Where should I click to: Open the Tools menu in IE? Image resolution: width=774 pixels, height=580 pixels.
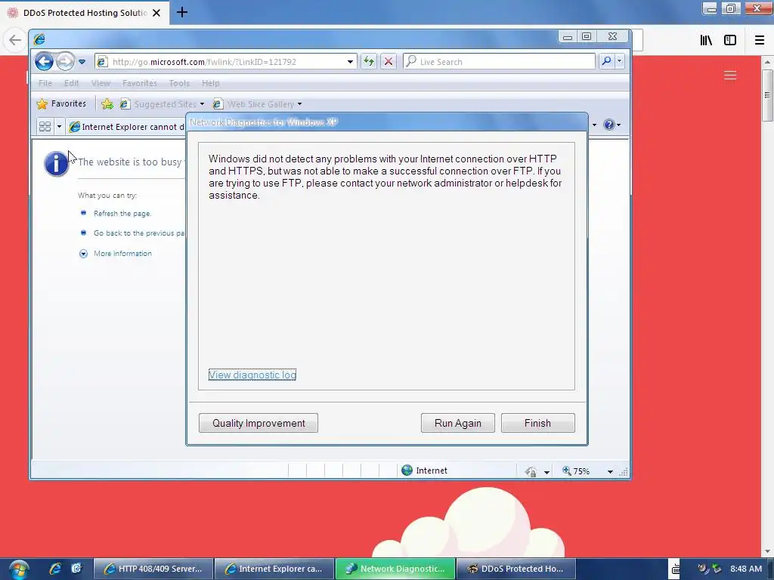pyautogui.click(x=179, y=83)
